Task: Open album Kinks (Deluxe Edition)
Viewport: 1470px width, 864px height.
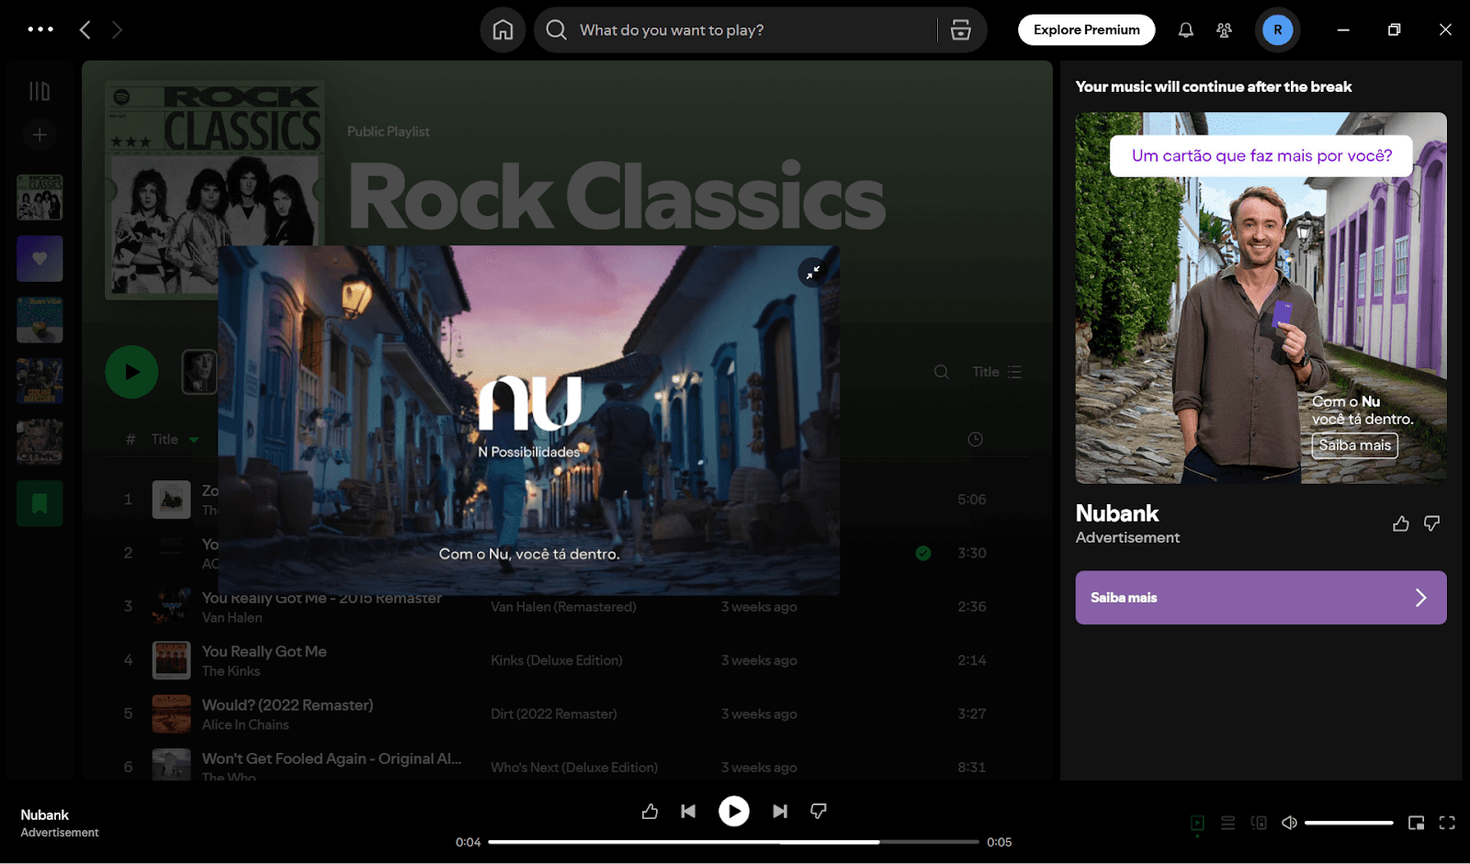Action: [x=556, y=660]
